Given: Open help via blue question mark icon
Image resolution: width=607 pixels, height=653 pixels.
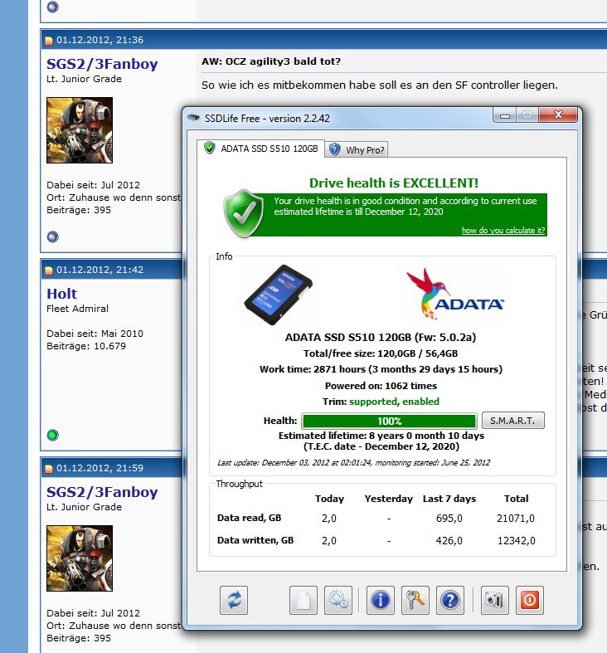Looking at the screenshot, I should (450, 600).
